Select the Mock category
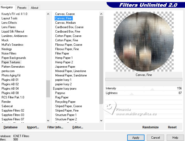 5,40
